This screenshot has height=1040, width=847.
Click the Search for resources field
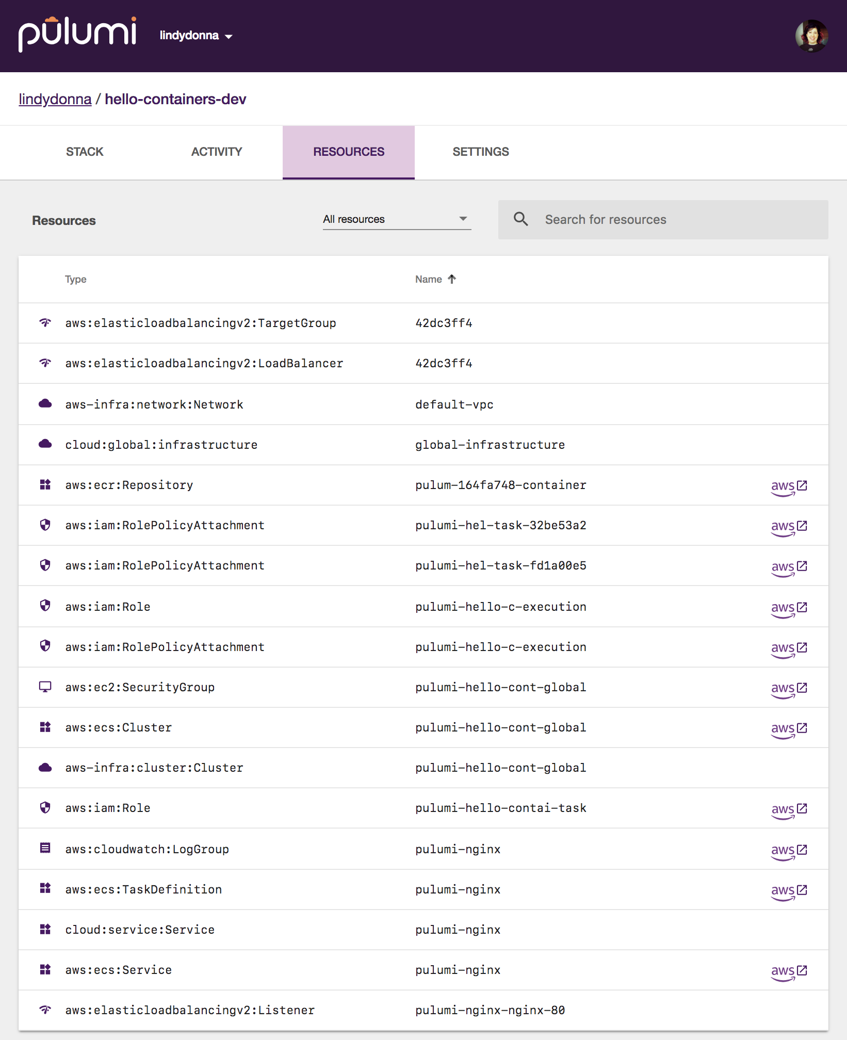(663, 220)
